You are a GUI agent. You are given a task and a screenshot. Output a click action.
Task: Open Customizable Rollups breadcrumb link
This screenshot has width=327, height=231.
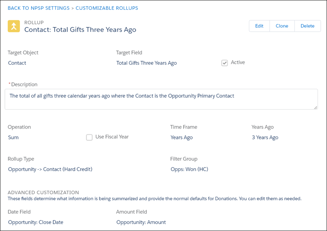107,8
